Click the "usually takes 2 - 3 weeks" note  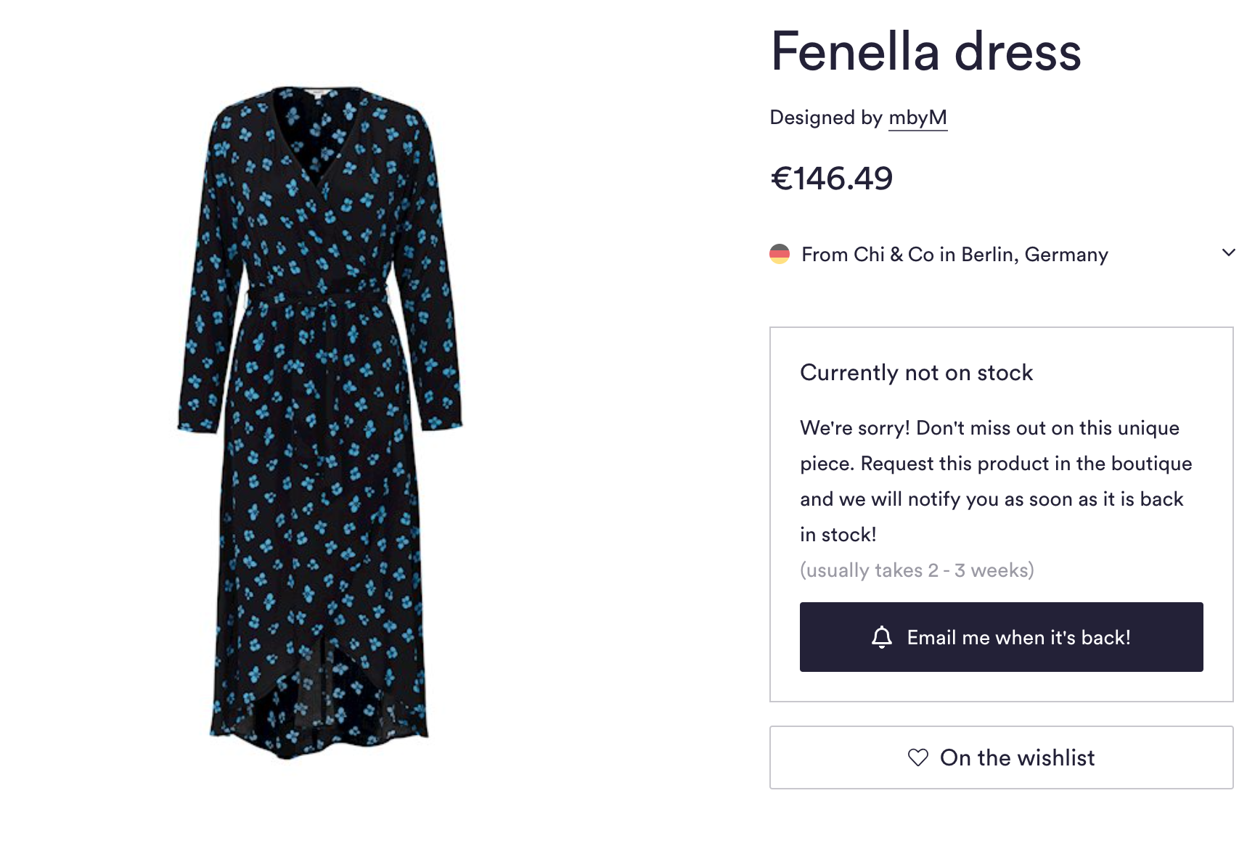(917, 570)
